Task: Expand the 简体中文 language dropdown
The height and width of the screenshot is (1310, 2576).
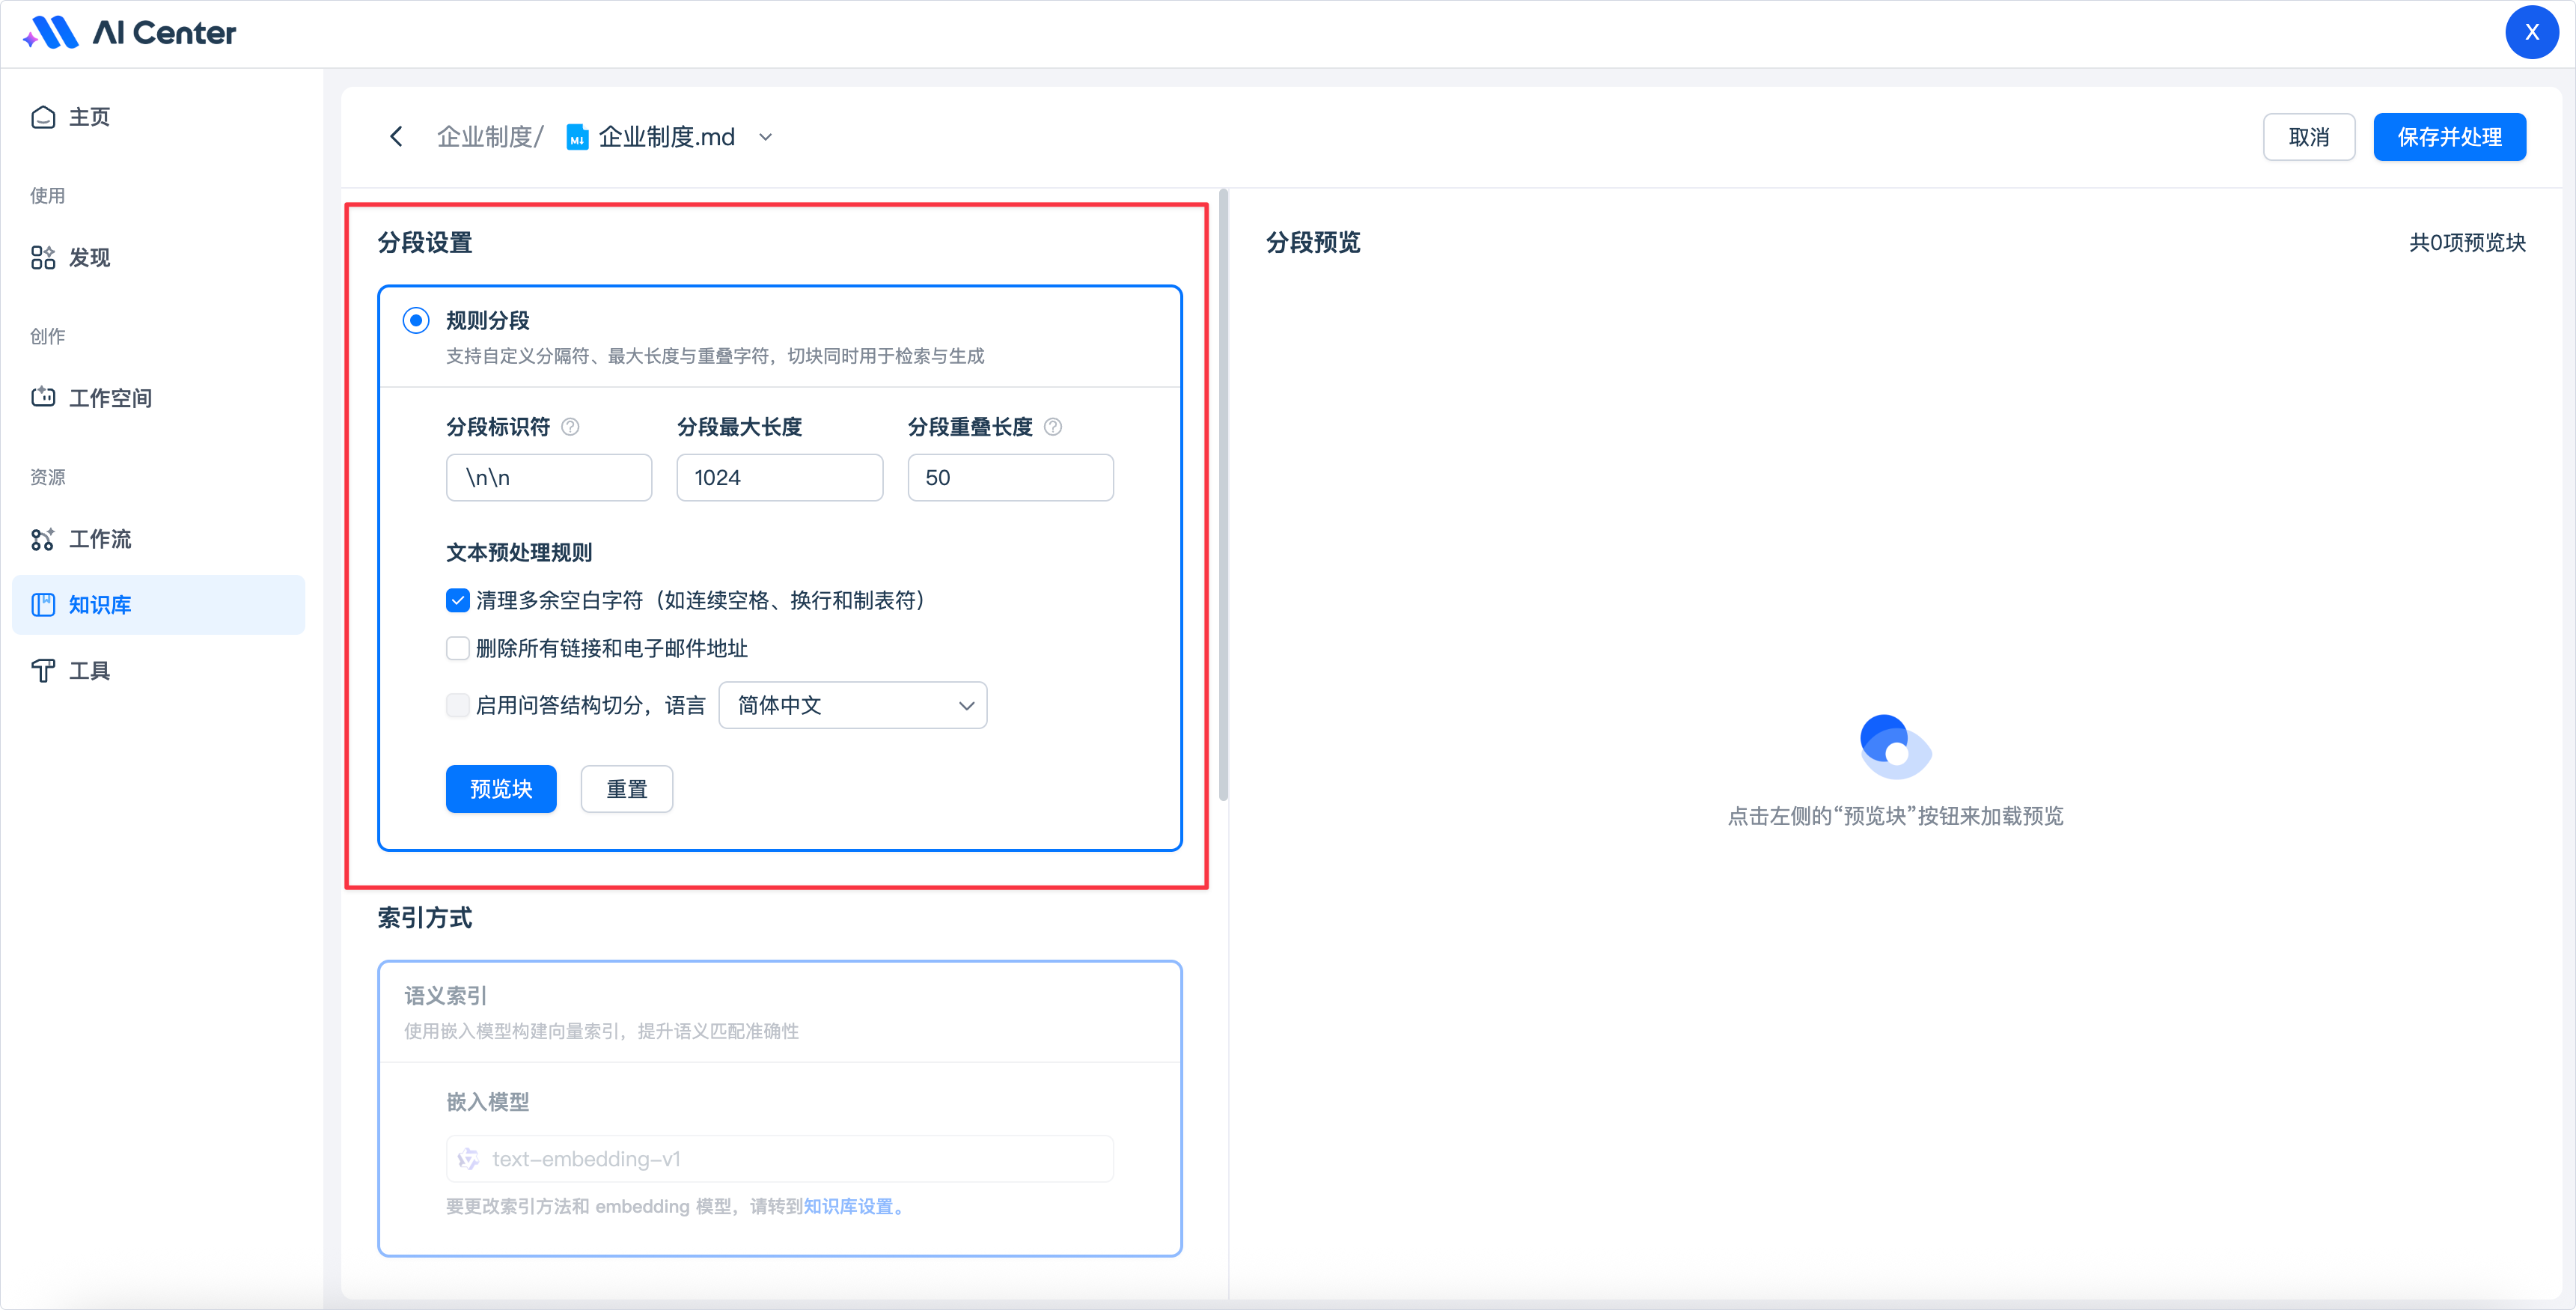Action: point(852,705)
